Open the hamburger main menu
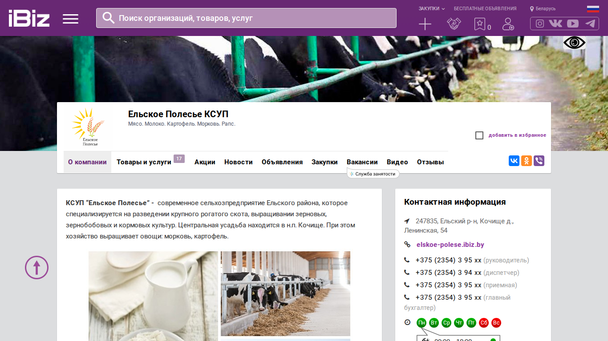 [70, 19]
